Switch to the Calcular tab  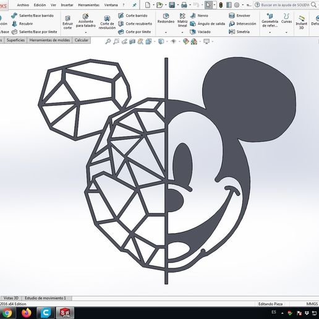(82, 40)
